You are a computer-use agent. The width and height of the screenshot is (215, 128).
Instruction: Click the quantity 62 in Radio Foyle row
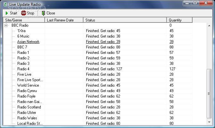tap(171, 96)
